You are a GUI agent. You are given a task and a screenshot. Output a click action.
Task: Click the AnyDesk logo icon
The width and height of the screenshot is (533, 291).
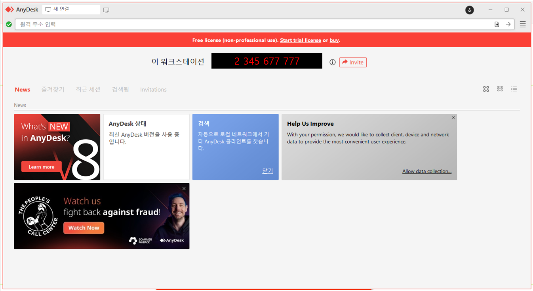pyautogui.click(x=10, y=10)
